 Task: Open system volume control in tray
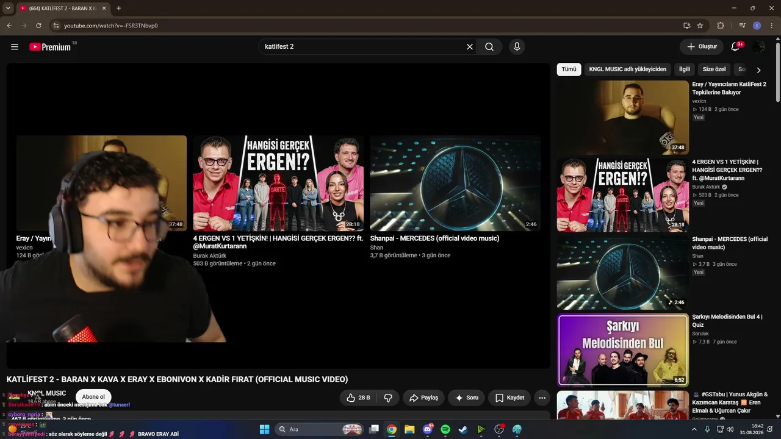pos(732,429)
